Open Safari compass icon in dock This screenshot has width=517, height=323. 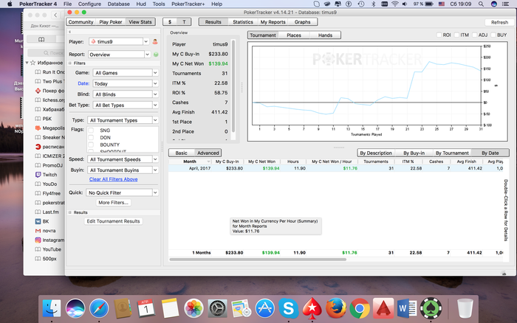click(99, 308)
